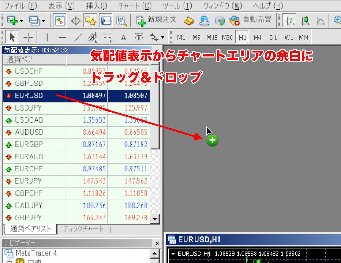The height and width of the screenshot is (263, 341).
Task: Select the Fibonacci retracement tool
Action: click(x=108, y=38)
